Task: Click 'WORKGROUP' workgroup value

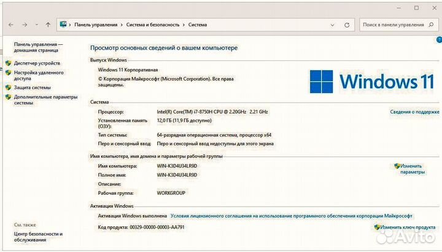Action: [171, 193]
